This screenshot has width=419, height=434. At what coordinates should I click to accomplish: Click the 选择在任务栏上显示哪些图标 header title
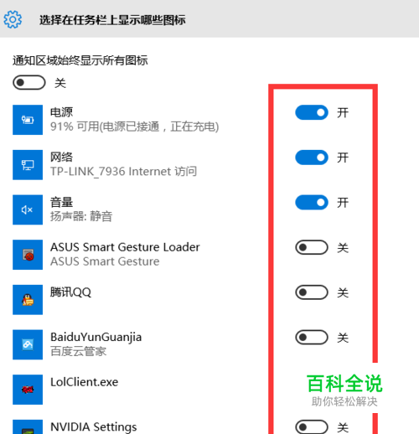(112, 20)
